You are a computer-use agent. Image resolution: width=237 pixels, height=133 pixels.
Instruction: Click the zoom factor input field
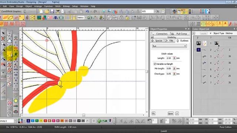[148, 11]
